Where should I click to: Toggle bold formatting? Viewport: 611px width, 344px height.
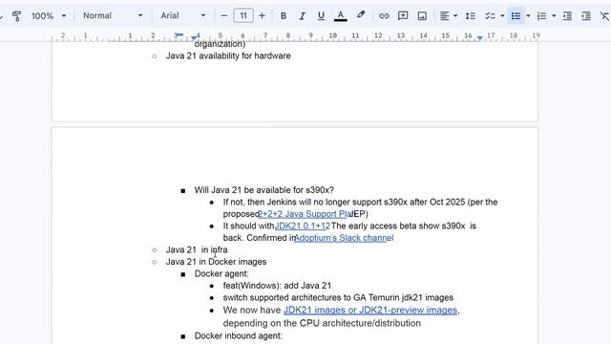click(284, 16)
